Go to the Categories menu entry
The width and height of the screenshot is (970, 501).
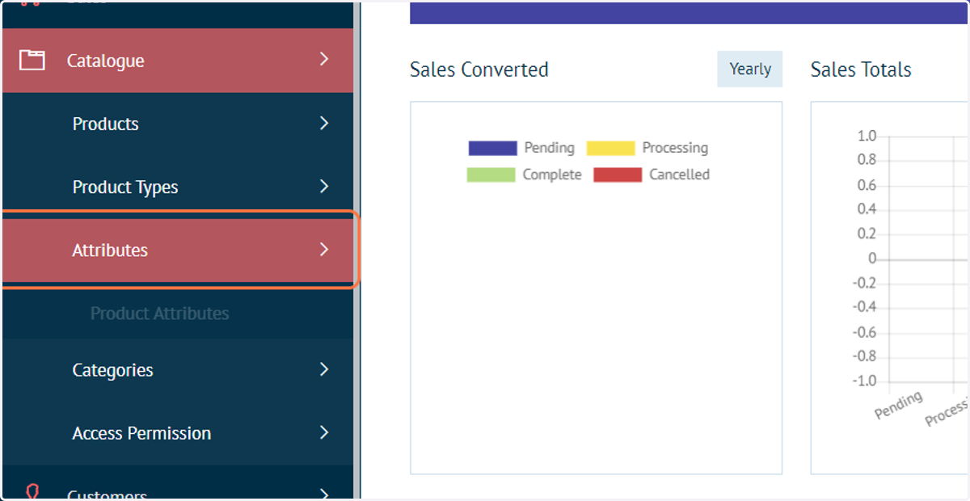point(178,370)
